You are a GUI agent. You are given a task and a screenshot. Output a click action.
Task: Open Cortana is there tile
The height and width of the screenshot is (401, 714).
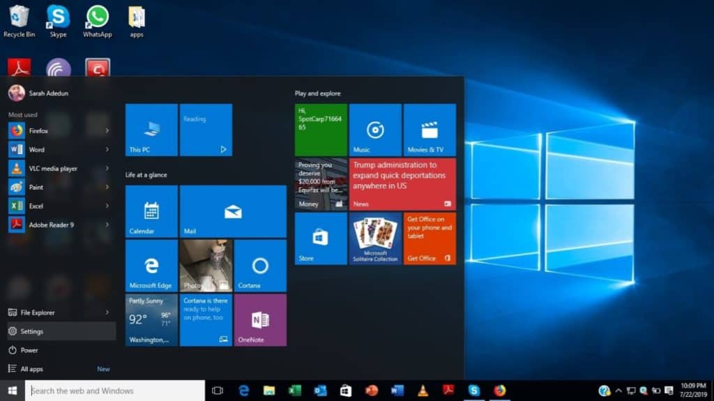[x=206, y=320]
